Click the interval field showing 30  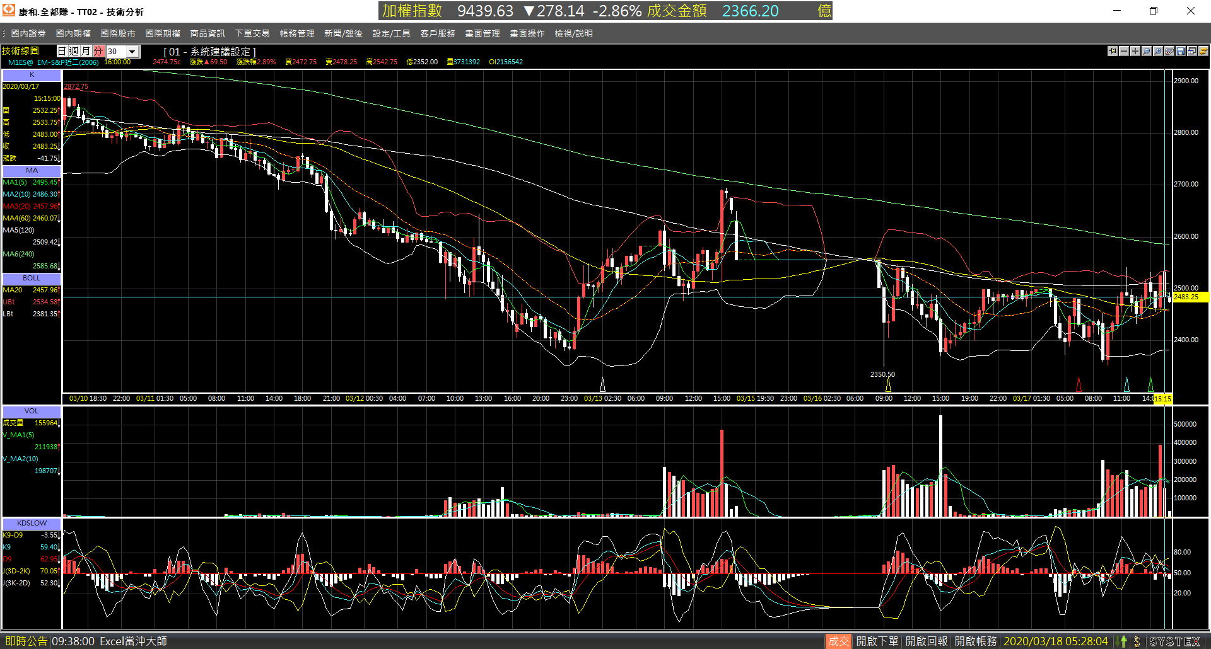point(116,52)
